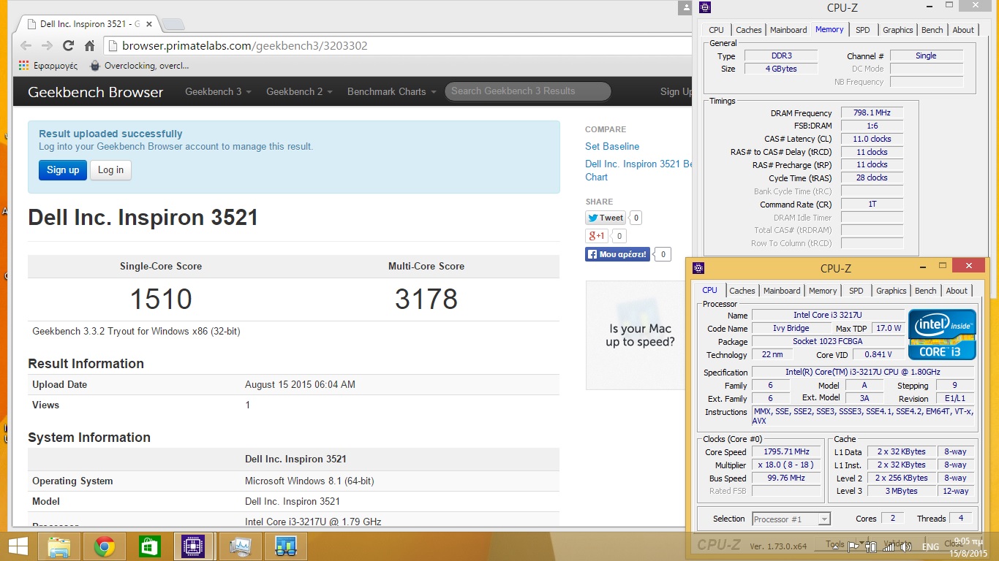Viewport: 999px width, 561px height.
Task: Open SPD tab in front CPU-Z window
Action: 856,291
